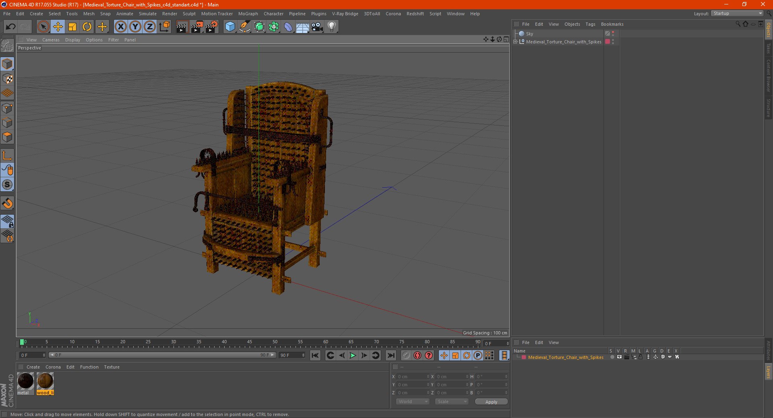Expand Medieval_Torture_Chair_with_Spikes in object tree
The image size is (773, 418).
(515, 42)
